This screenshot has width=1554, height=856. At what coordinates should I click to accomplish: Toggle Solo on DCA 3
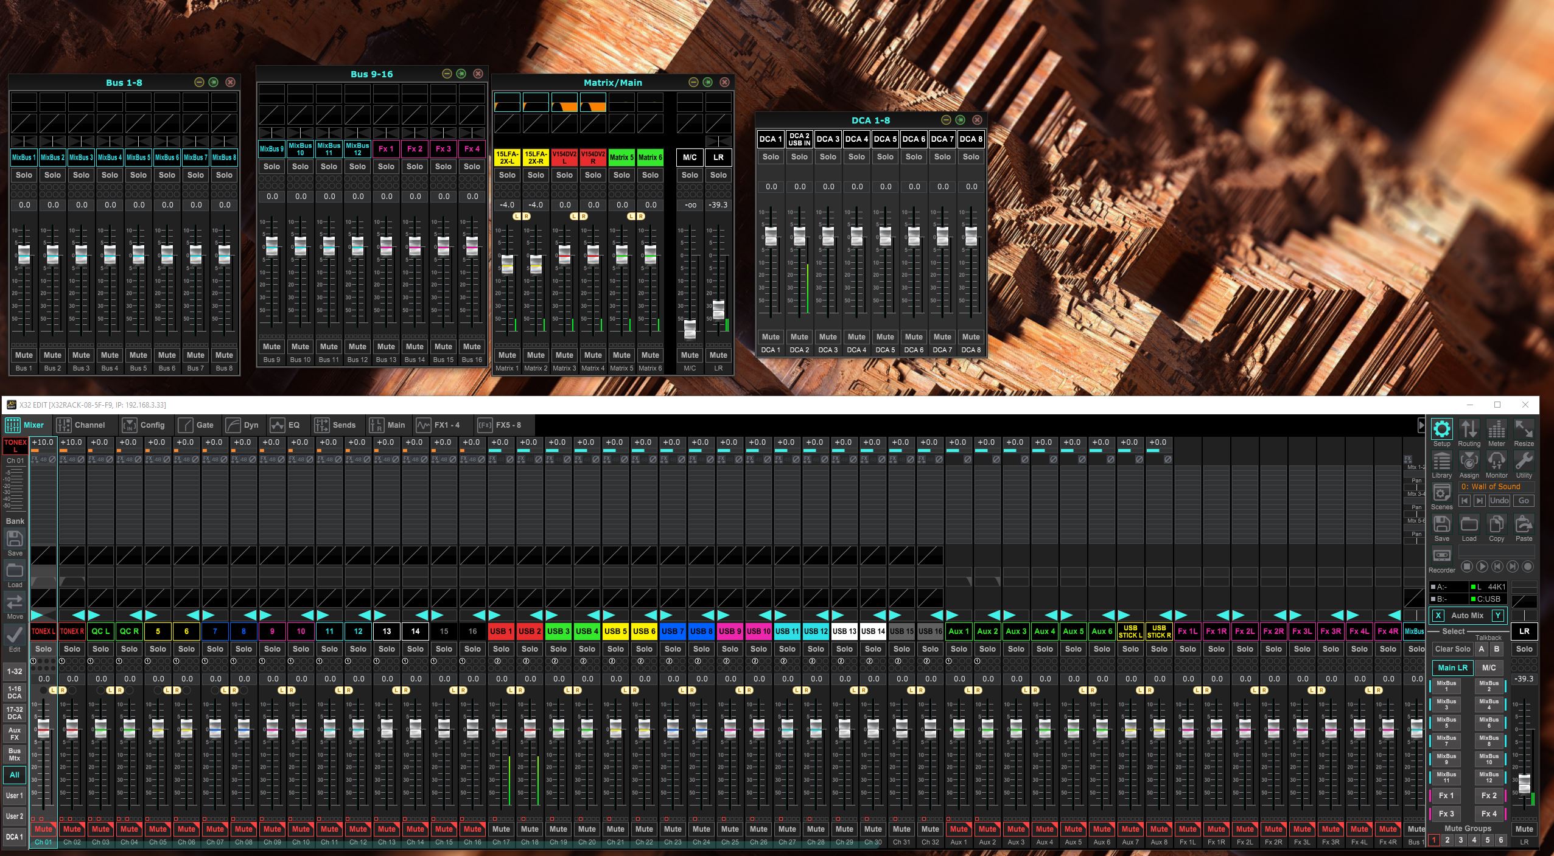click(x=828, y=156)
